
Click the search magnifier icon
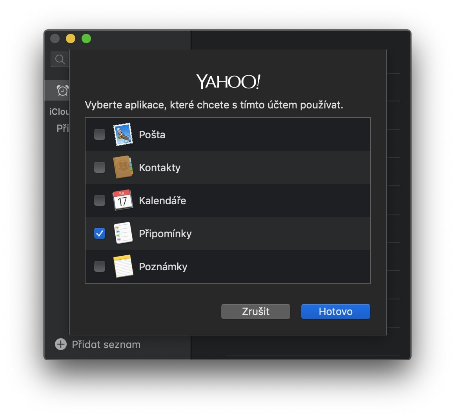pyautogui.click(x=60, y=59)
